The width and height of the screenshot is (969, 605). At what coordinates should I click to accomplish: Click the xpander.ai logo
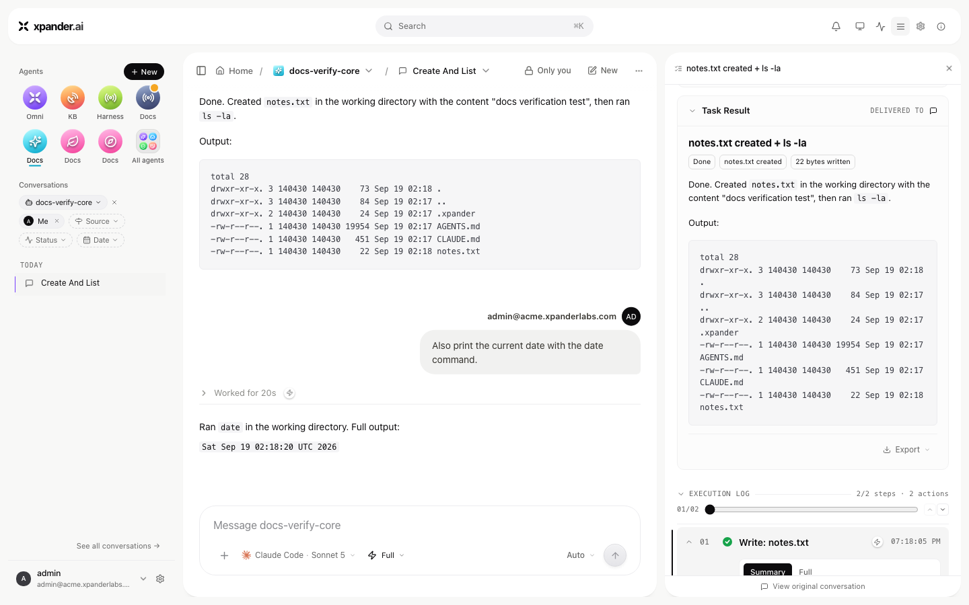pyautogui.click(x=51, y=26)
